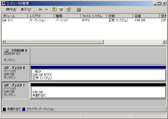Open the 表示(V) menu
Screen dimensions: 168x119
[x=26, y=9]
